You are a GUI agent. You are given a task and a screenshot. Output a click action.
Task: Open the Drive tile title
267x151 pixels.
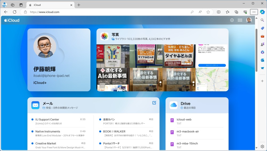(x=186, y=104)
